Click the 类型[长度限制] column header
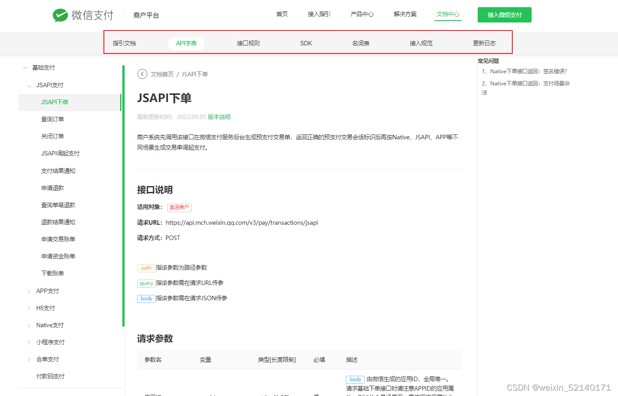Image resolution: width=618 pixels, height=396 pixels. [277, 360]
